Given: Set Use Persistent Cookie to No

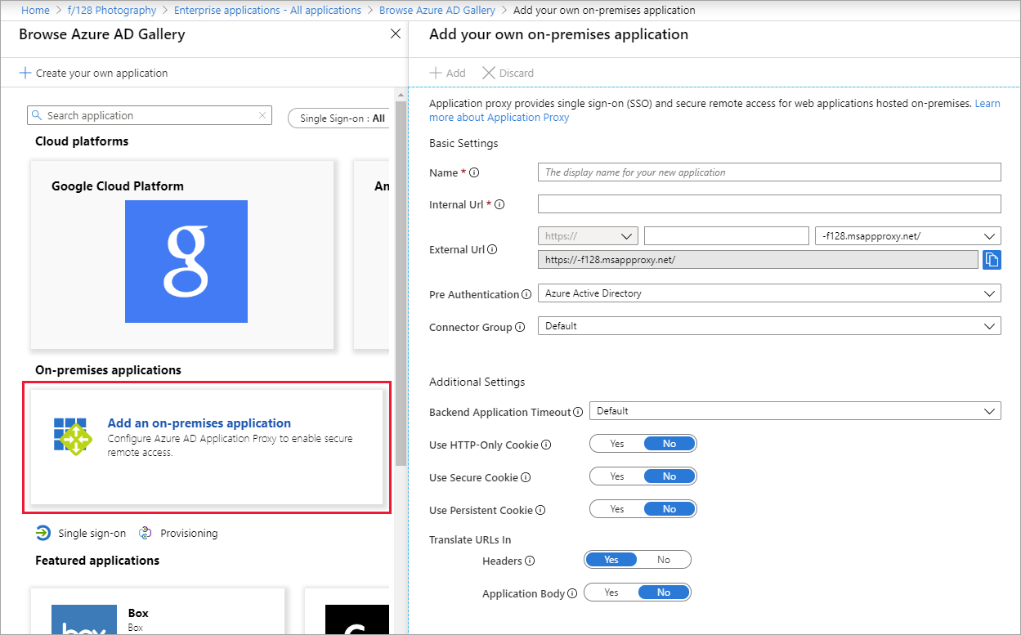Looking at the screenshot, I should point(669,509).
